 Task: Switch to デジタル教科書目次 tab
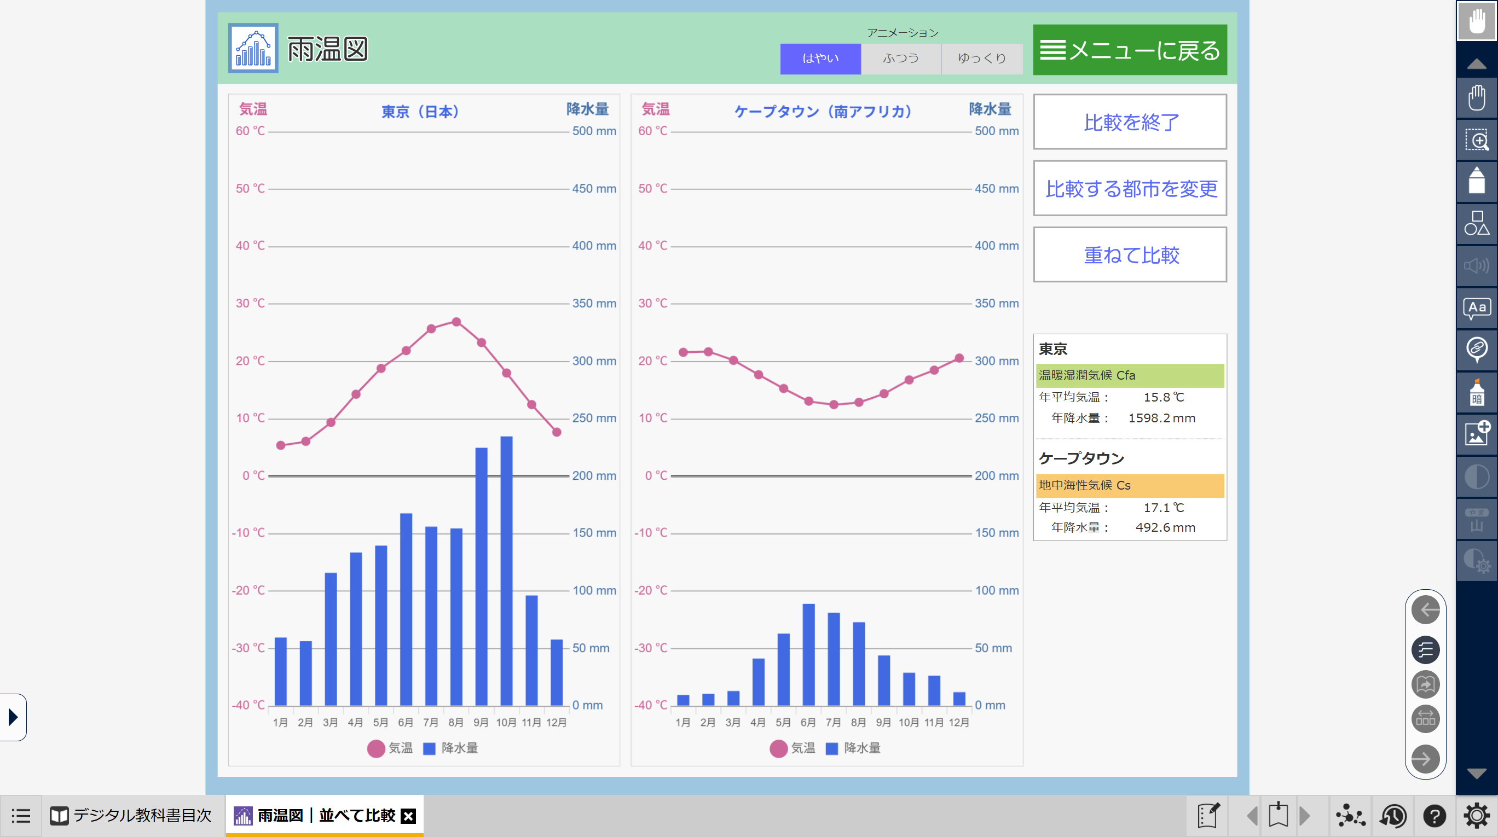(x=131, y=816)
